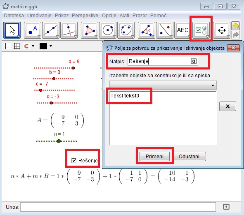
Task: Toggle the Rešenje checkbox
Action: 74,160
